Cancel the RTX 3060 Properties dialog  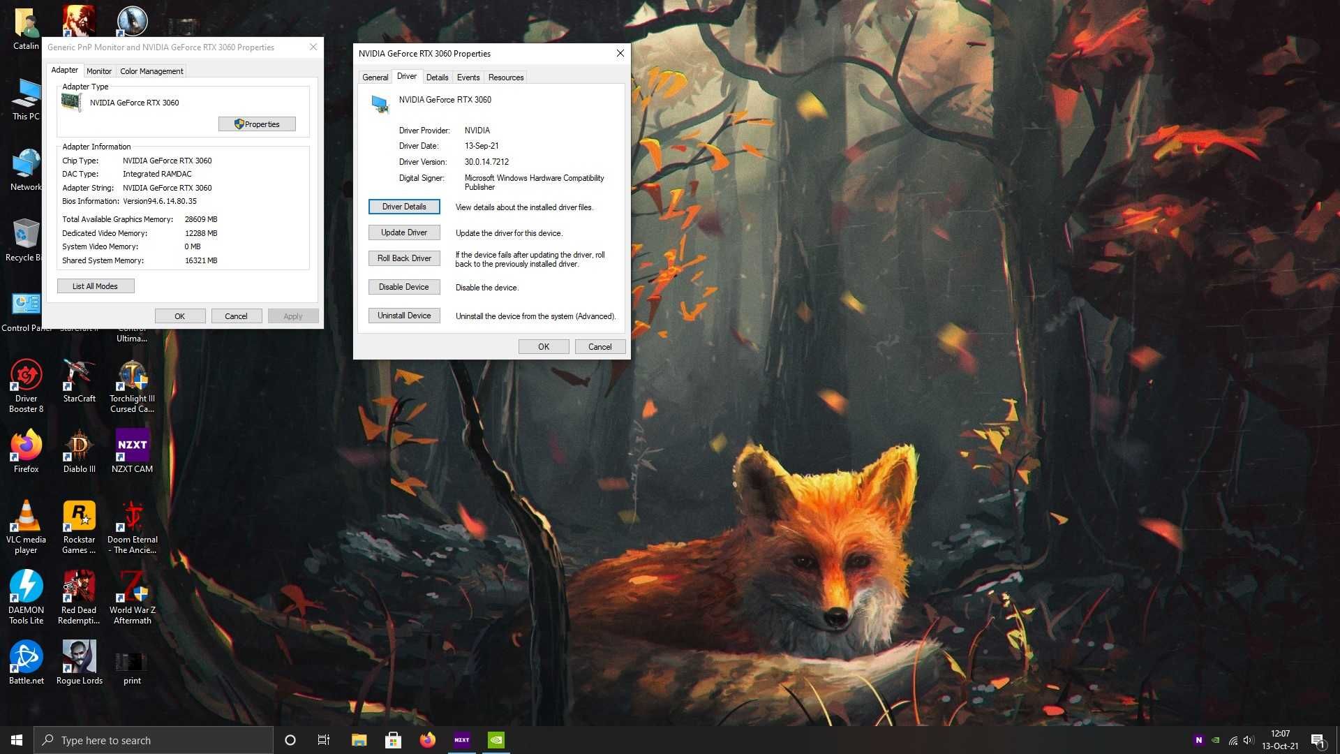point(600,347)
